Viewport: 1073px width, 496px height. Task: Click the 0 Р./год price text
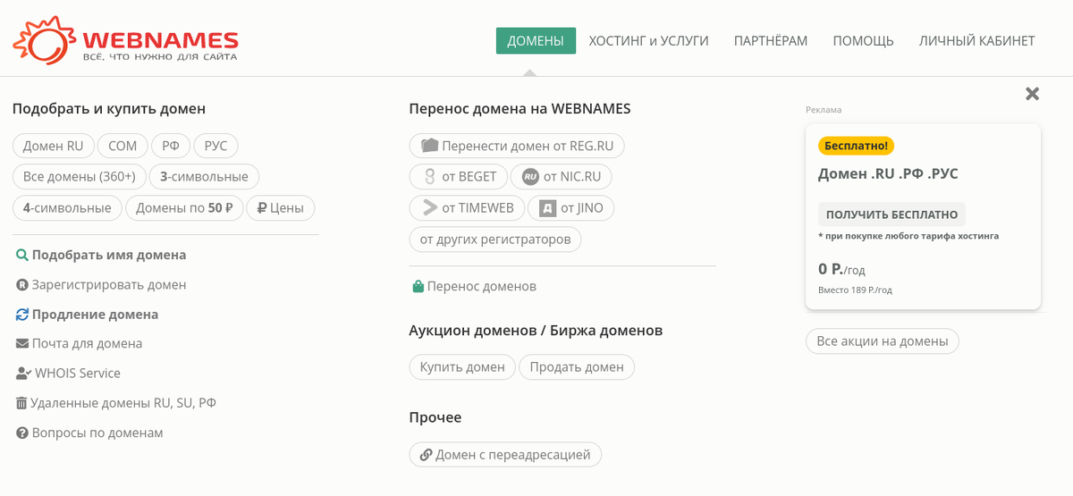point(841,269)
